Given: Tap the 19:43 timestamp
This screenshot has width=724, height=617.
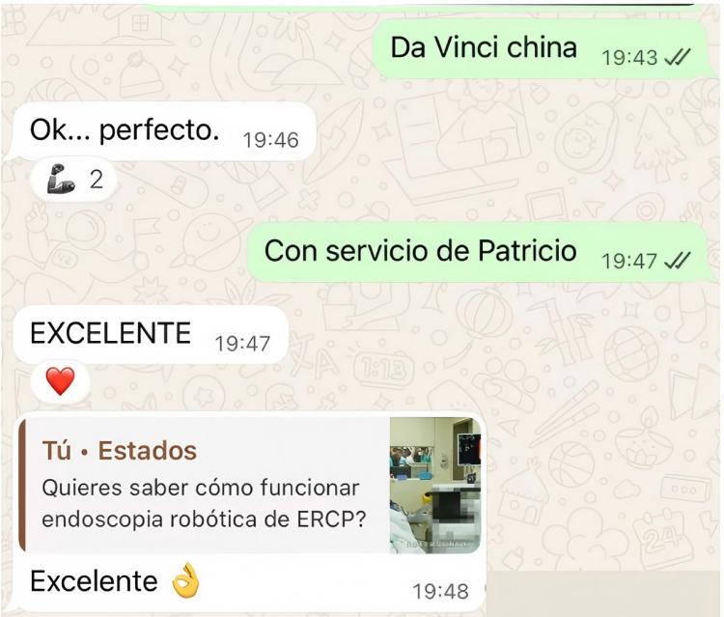Looking at the screenshot, I should pyautogui.click(x=629, y=58).
